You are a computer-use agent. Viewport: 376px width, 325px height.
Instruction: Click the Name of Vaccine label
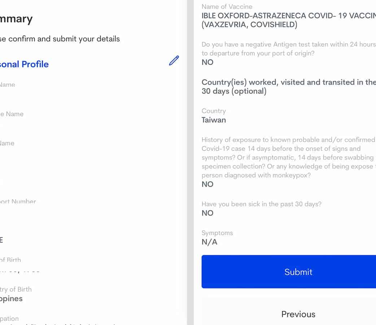(x=227, y=6)
